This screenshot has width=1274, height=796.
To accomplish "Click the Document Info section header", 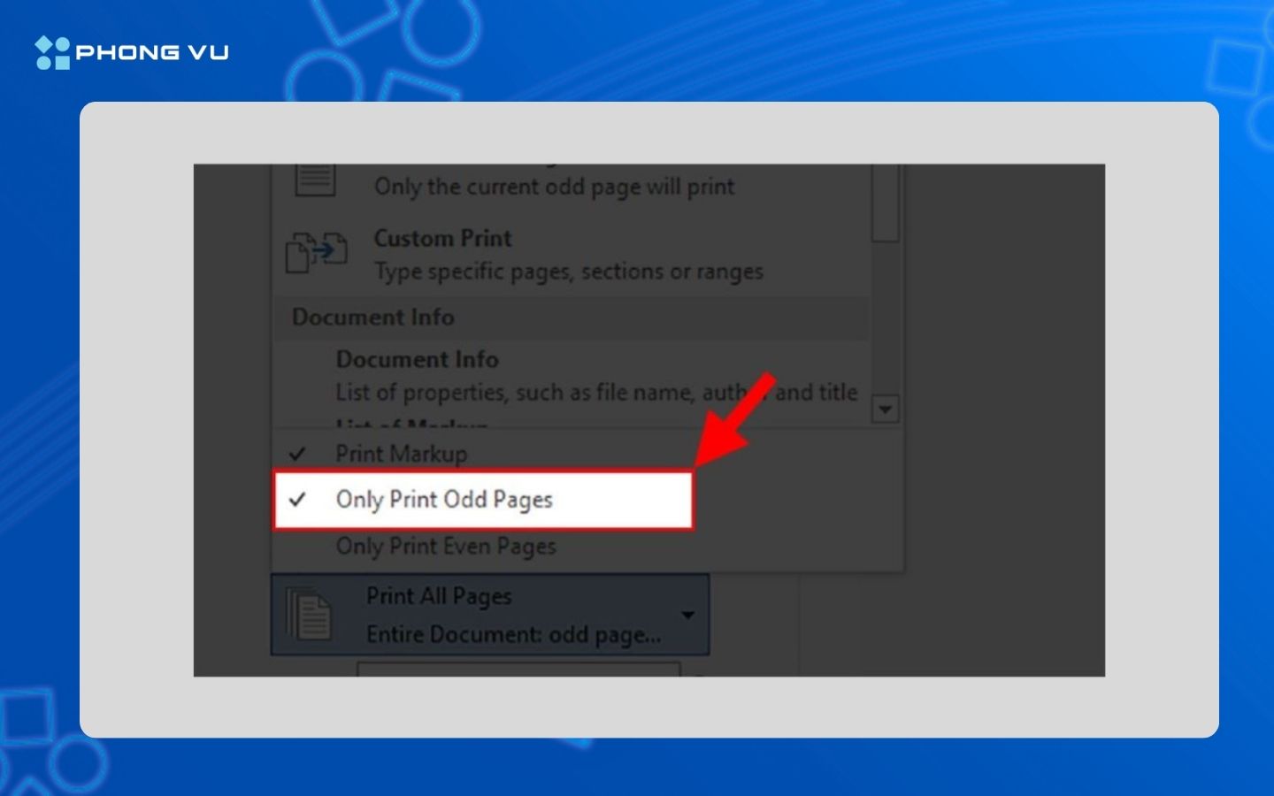I will (372, 318).
